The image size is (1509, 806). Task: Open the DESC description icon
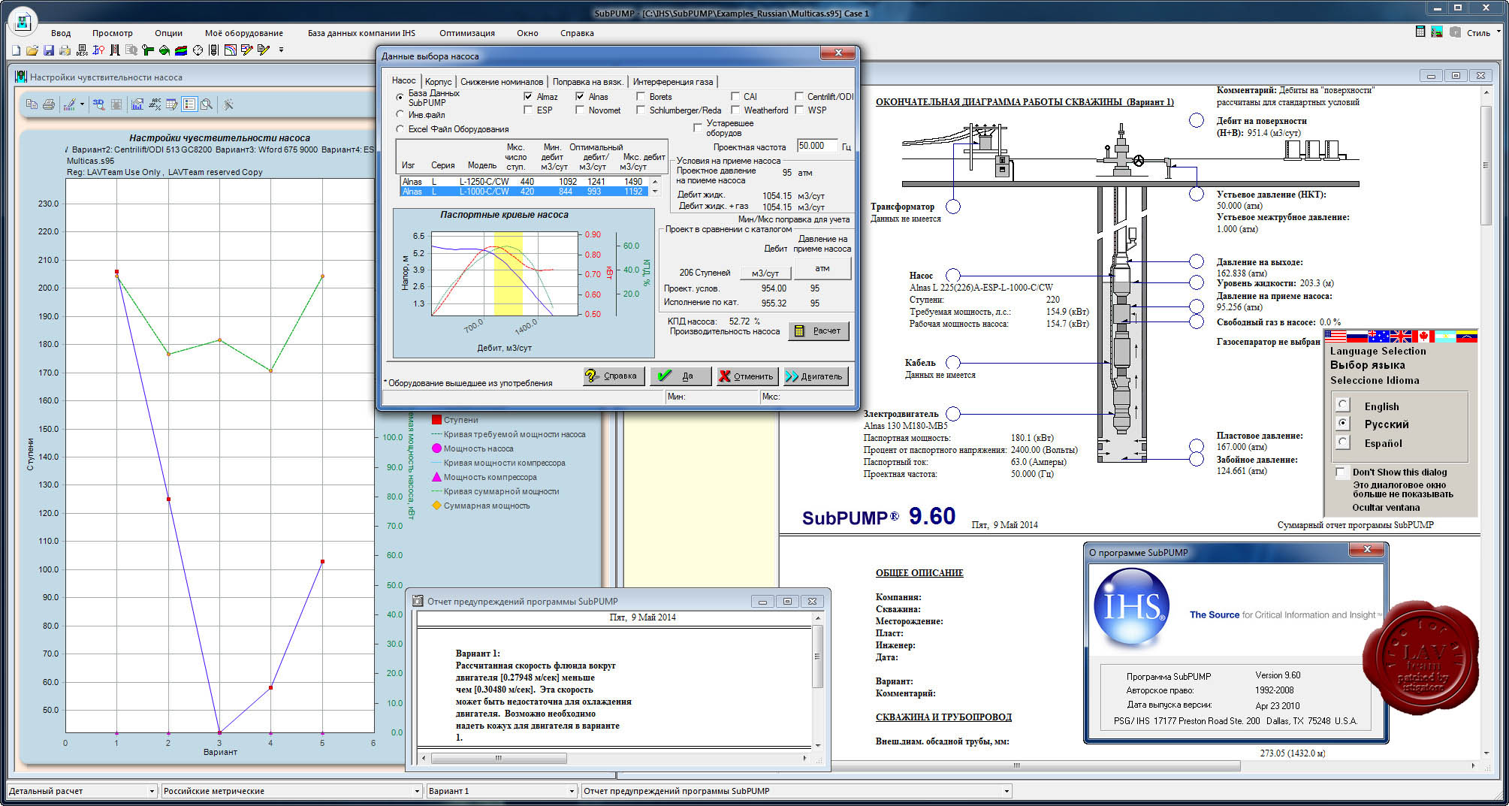coord(82,50)
